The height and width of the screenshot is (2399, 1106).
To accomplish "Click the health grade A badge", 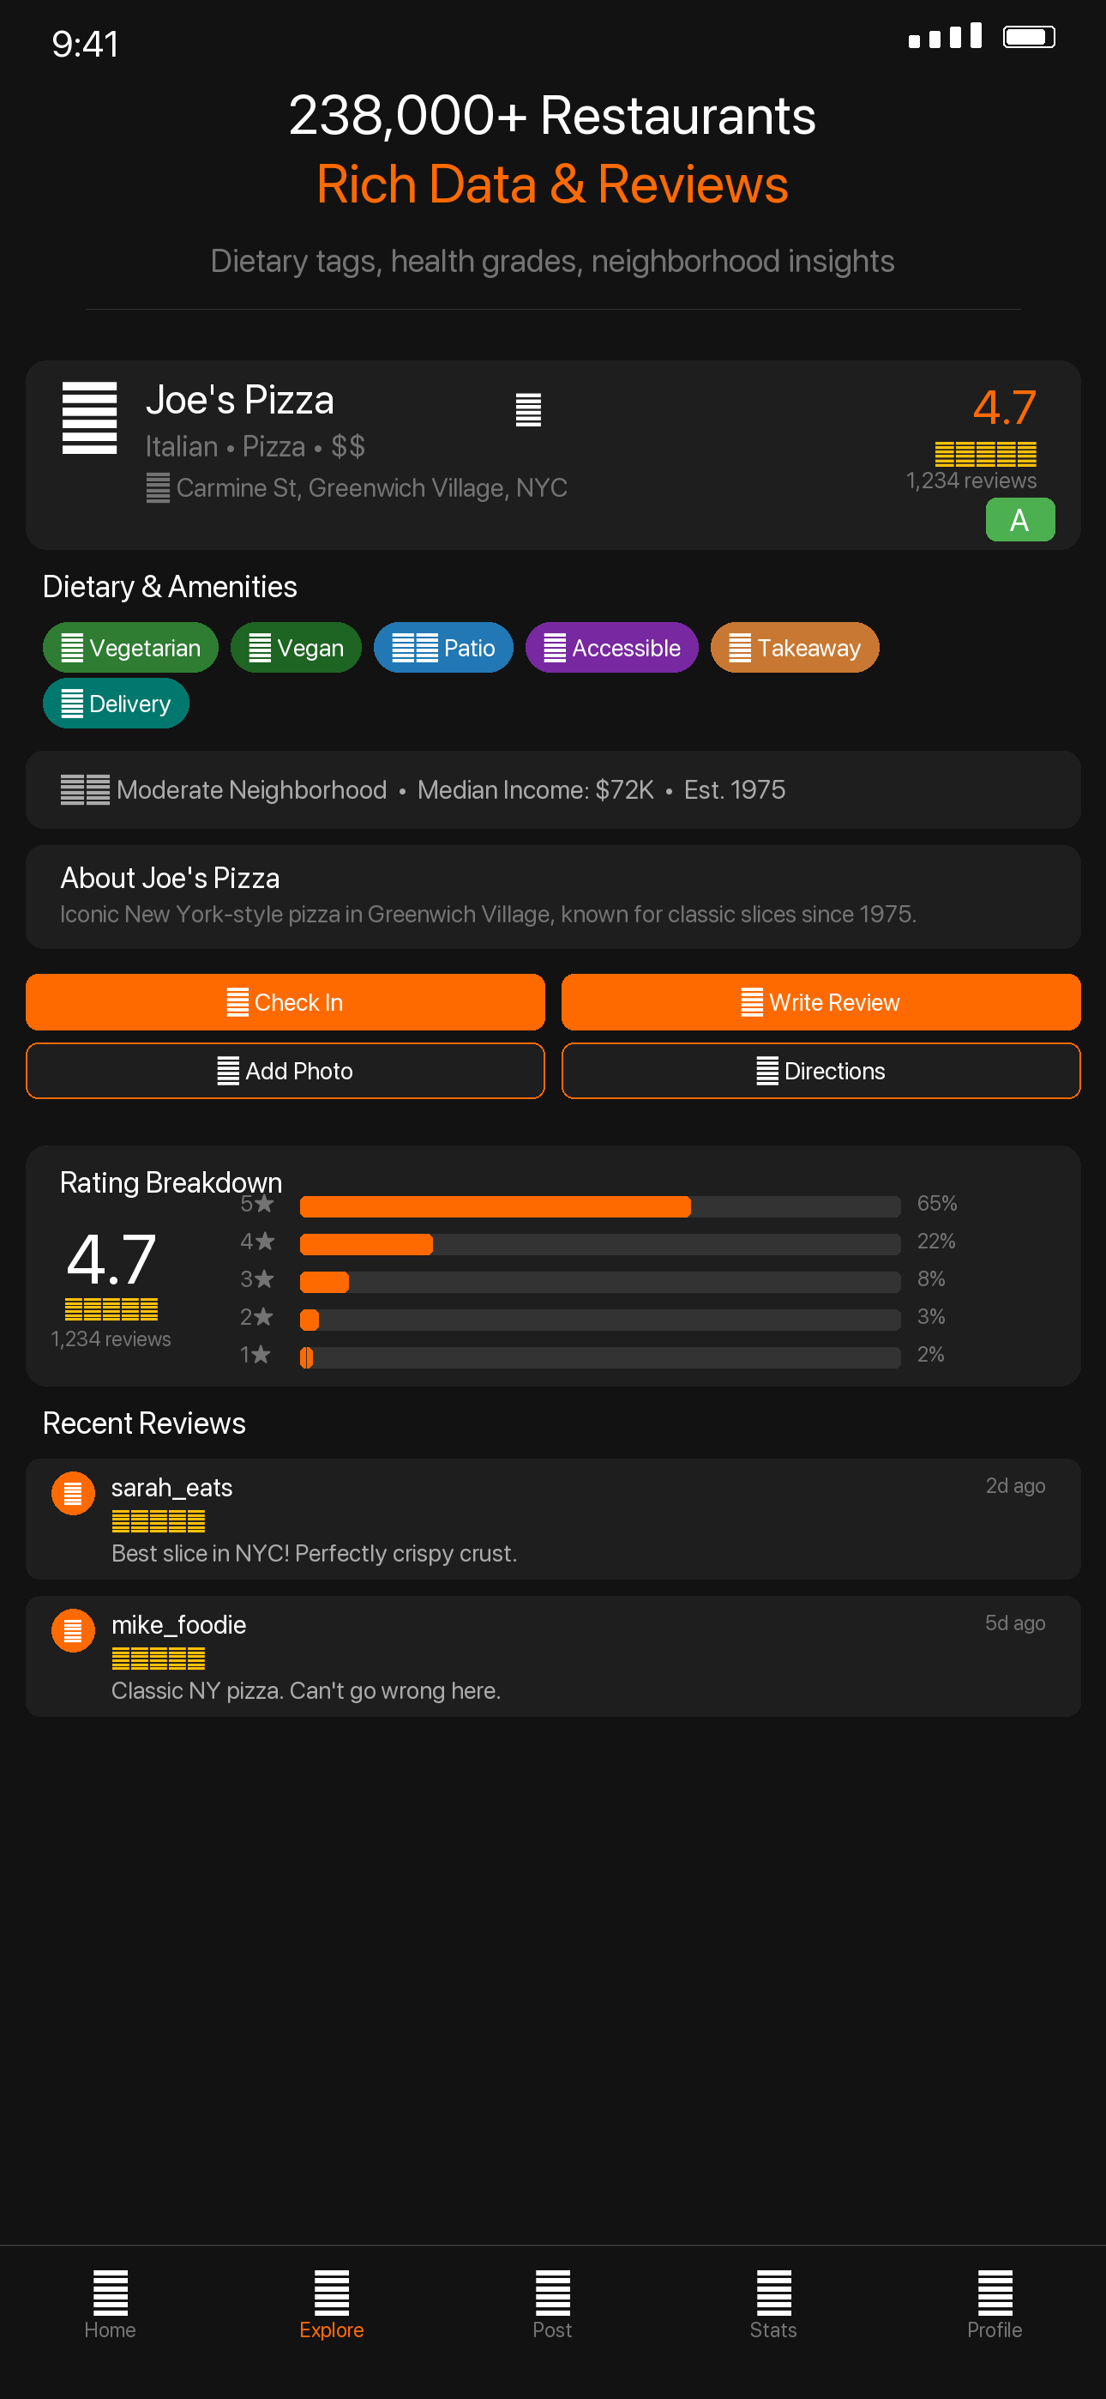I will coord(1019,520).
